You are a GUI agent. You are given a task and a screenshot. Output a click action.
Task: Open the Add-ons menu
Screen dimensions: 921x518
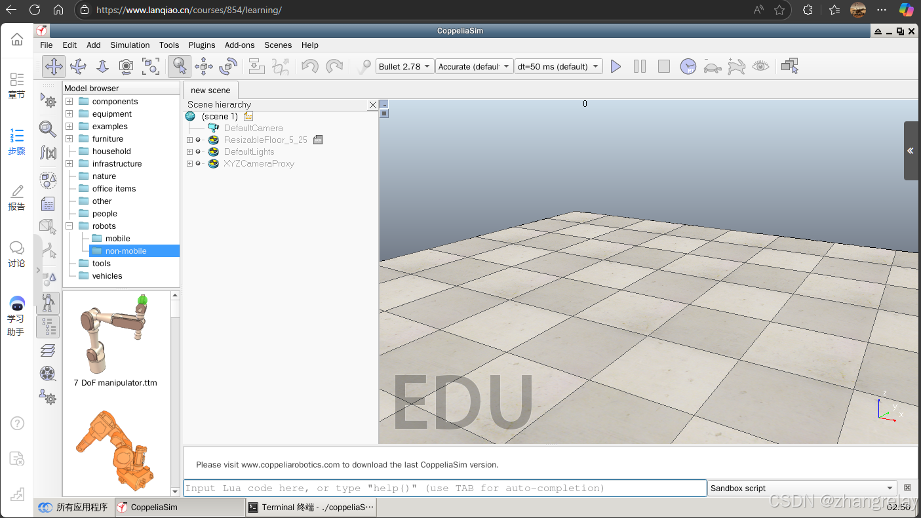239,45
